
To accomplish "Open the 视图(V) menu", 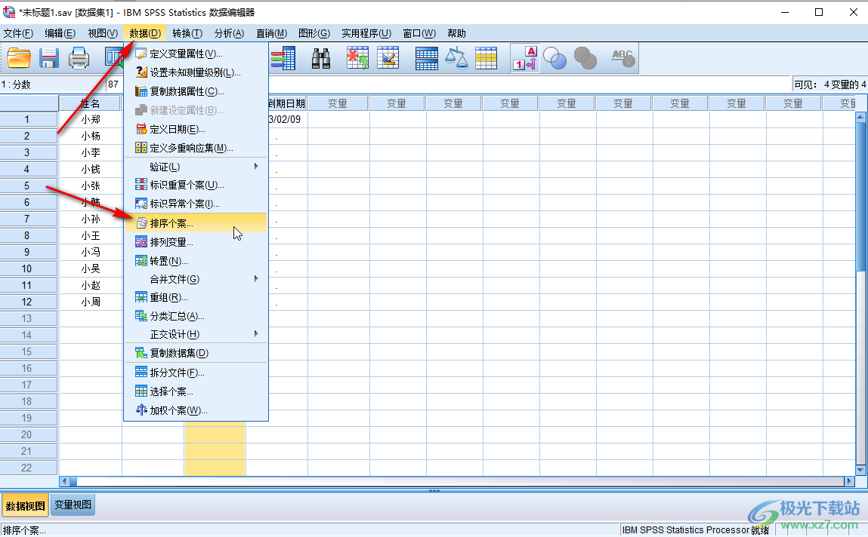I will coord(103,33).
